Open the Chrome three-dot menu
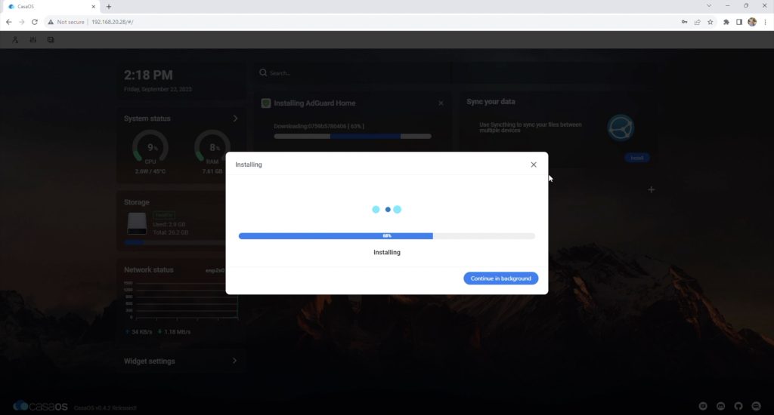Viewport: 774px width, 415px height. [x=765, y=22]
